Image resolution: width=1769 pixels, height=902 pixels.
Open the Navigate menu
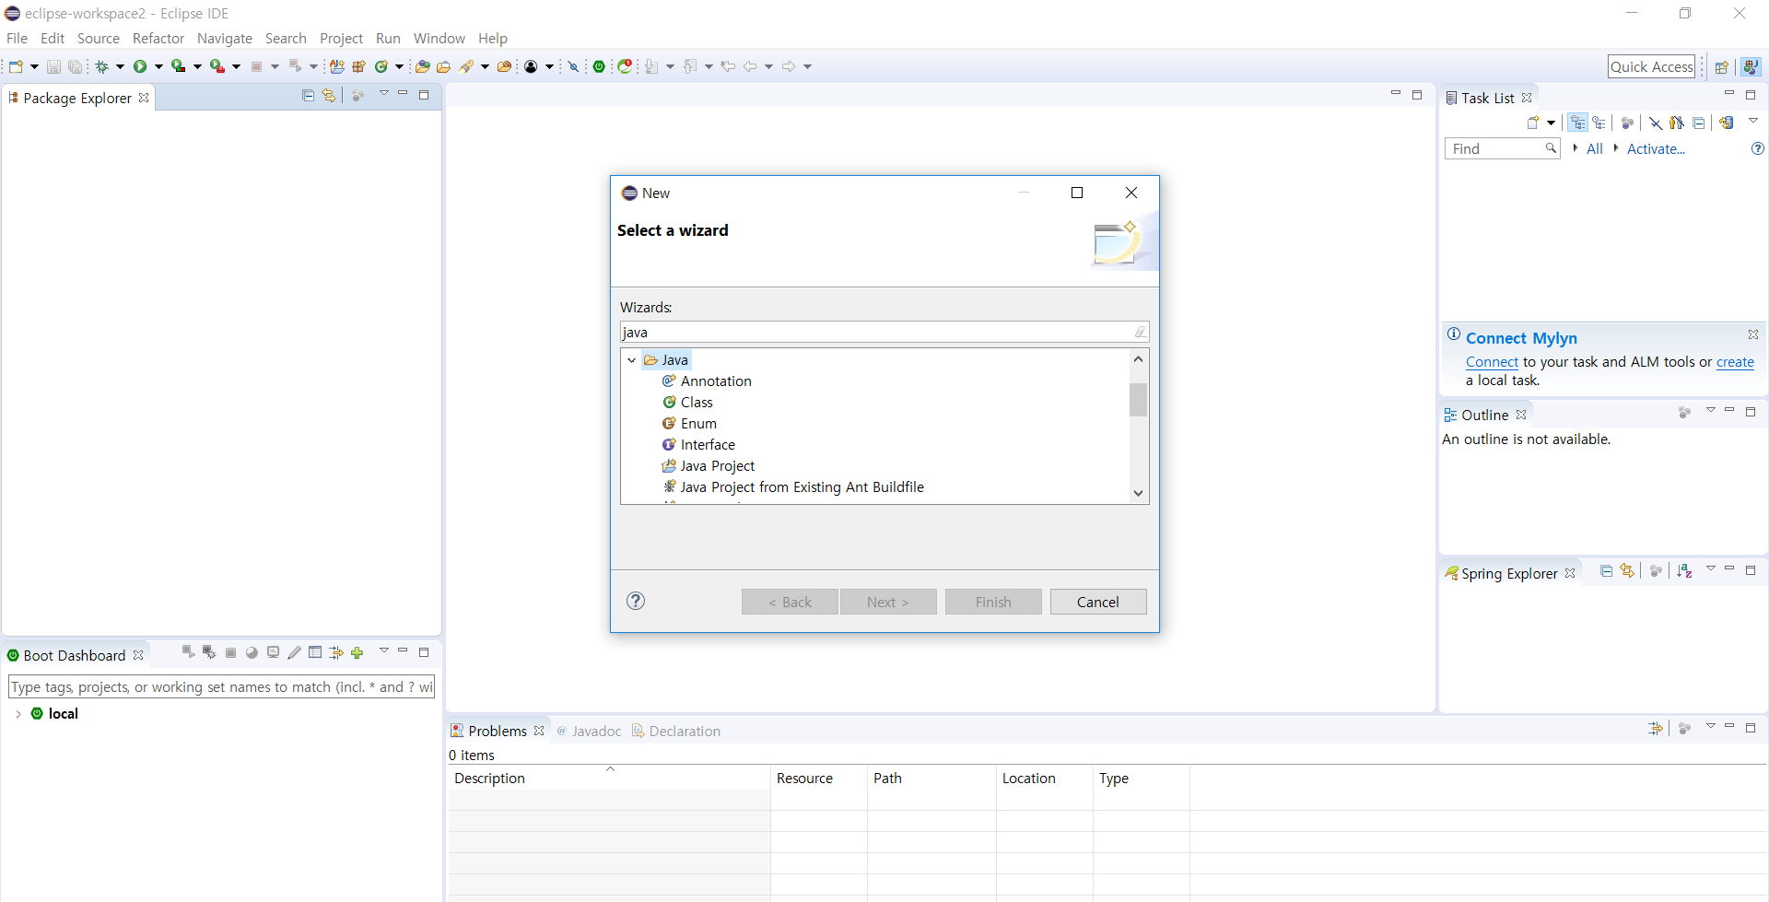(x=225, y=39)
